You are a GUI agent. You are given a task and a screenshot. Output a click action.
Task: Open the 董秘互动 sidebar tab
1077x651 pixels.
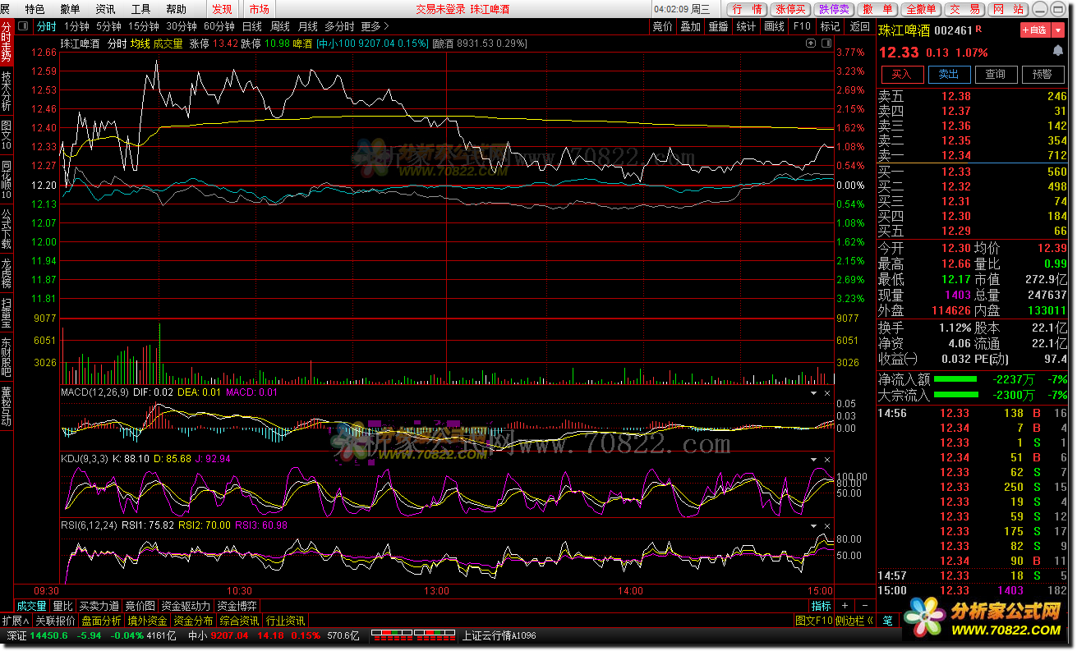pos(7,406)
